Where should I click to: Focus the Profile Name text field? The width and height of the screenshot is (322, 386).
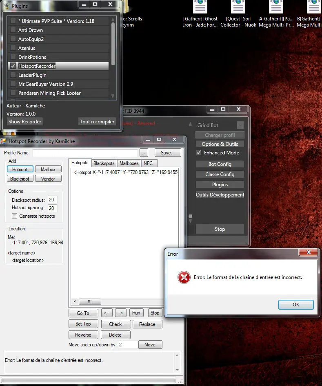[85, 153]
